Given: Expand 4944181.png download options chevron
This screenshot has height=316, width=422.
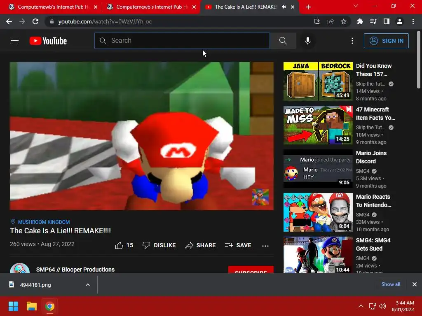Looking at the screenshot, I should (x=87, y=285).
